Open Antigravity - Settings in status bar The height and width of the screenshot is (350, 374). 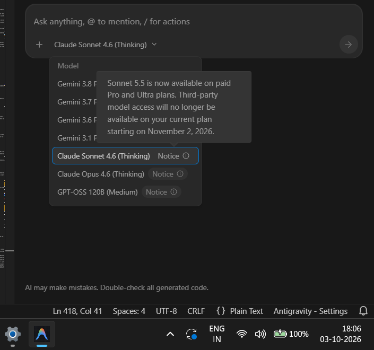(x=310, y=311)
